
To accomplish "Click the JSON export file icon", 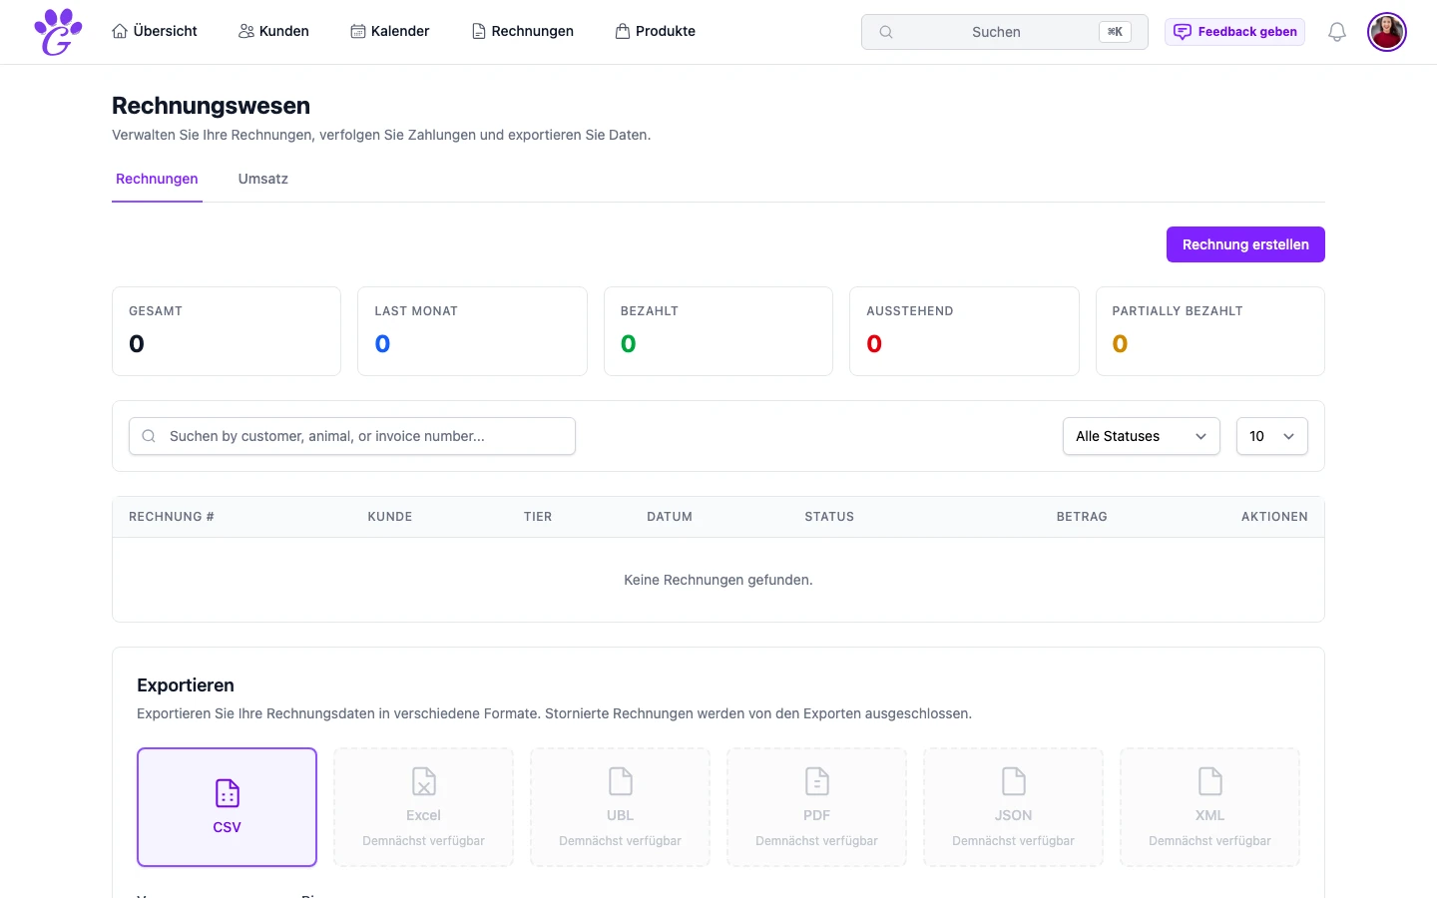I will click(1013, 781).
